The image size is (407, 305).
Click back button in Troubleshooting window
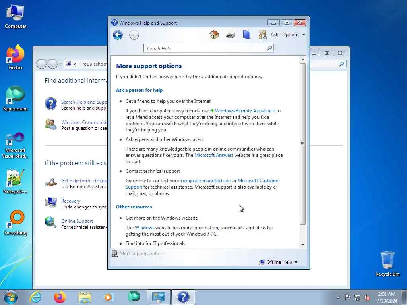click(x=41, y=64)
